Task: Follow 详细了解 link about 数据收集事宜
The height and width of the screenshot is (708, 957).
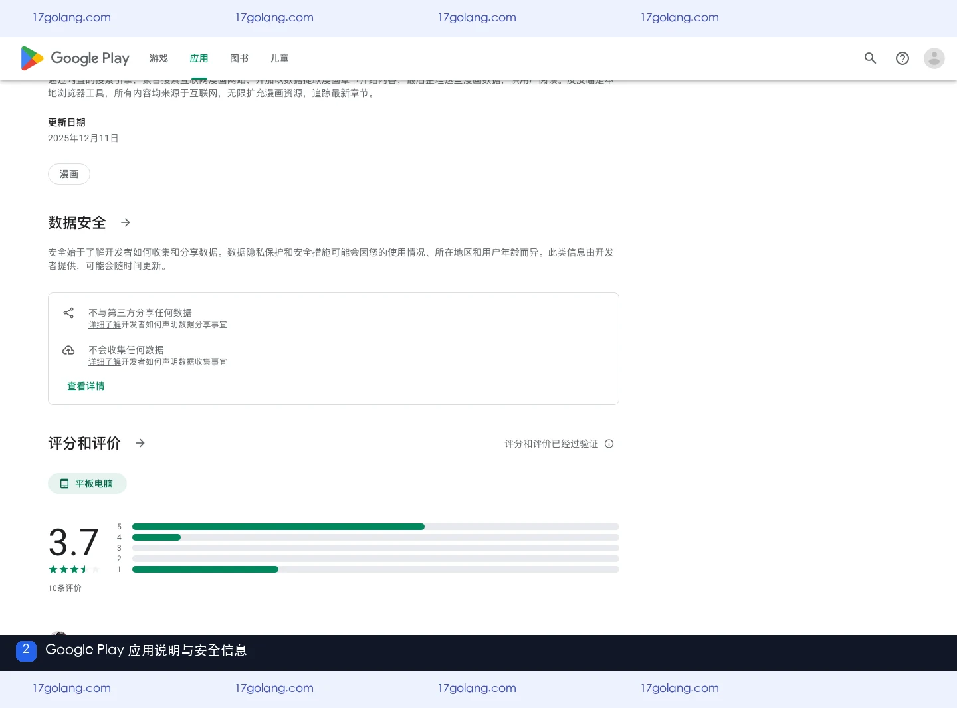Action: click(105, 362)
